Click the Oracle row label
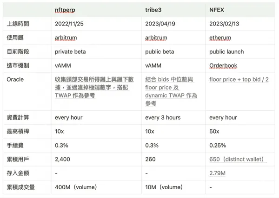Image resolution: width=279 pixels, height=198 pixels. 15,79
